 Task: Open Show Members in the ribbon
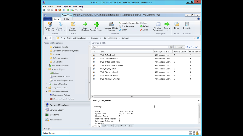(85, 25)
